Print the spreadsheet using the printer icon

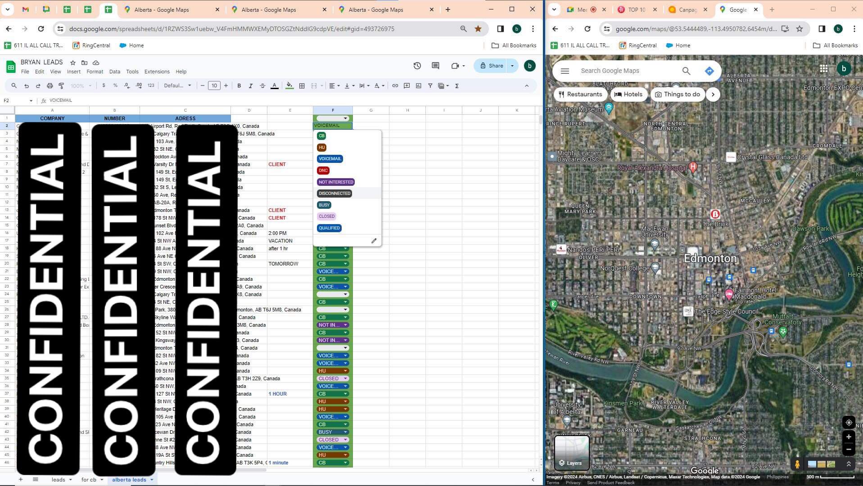[50, 85]
